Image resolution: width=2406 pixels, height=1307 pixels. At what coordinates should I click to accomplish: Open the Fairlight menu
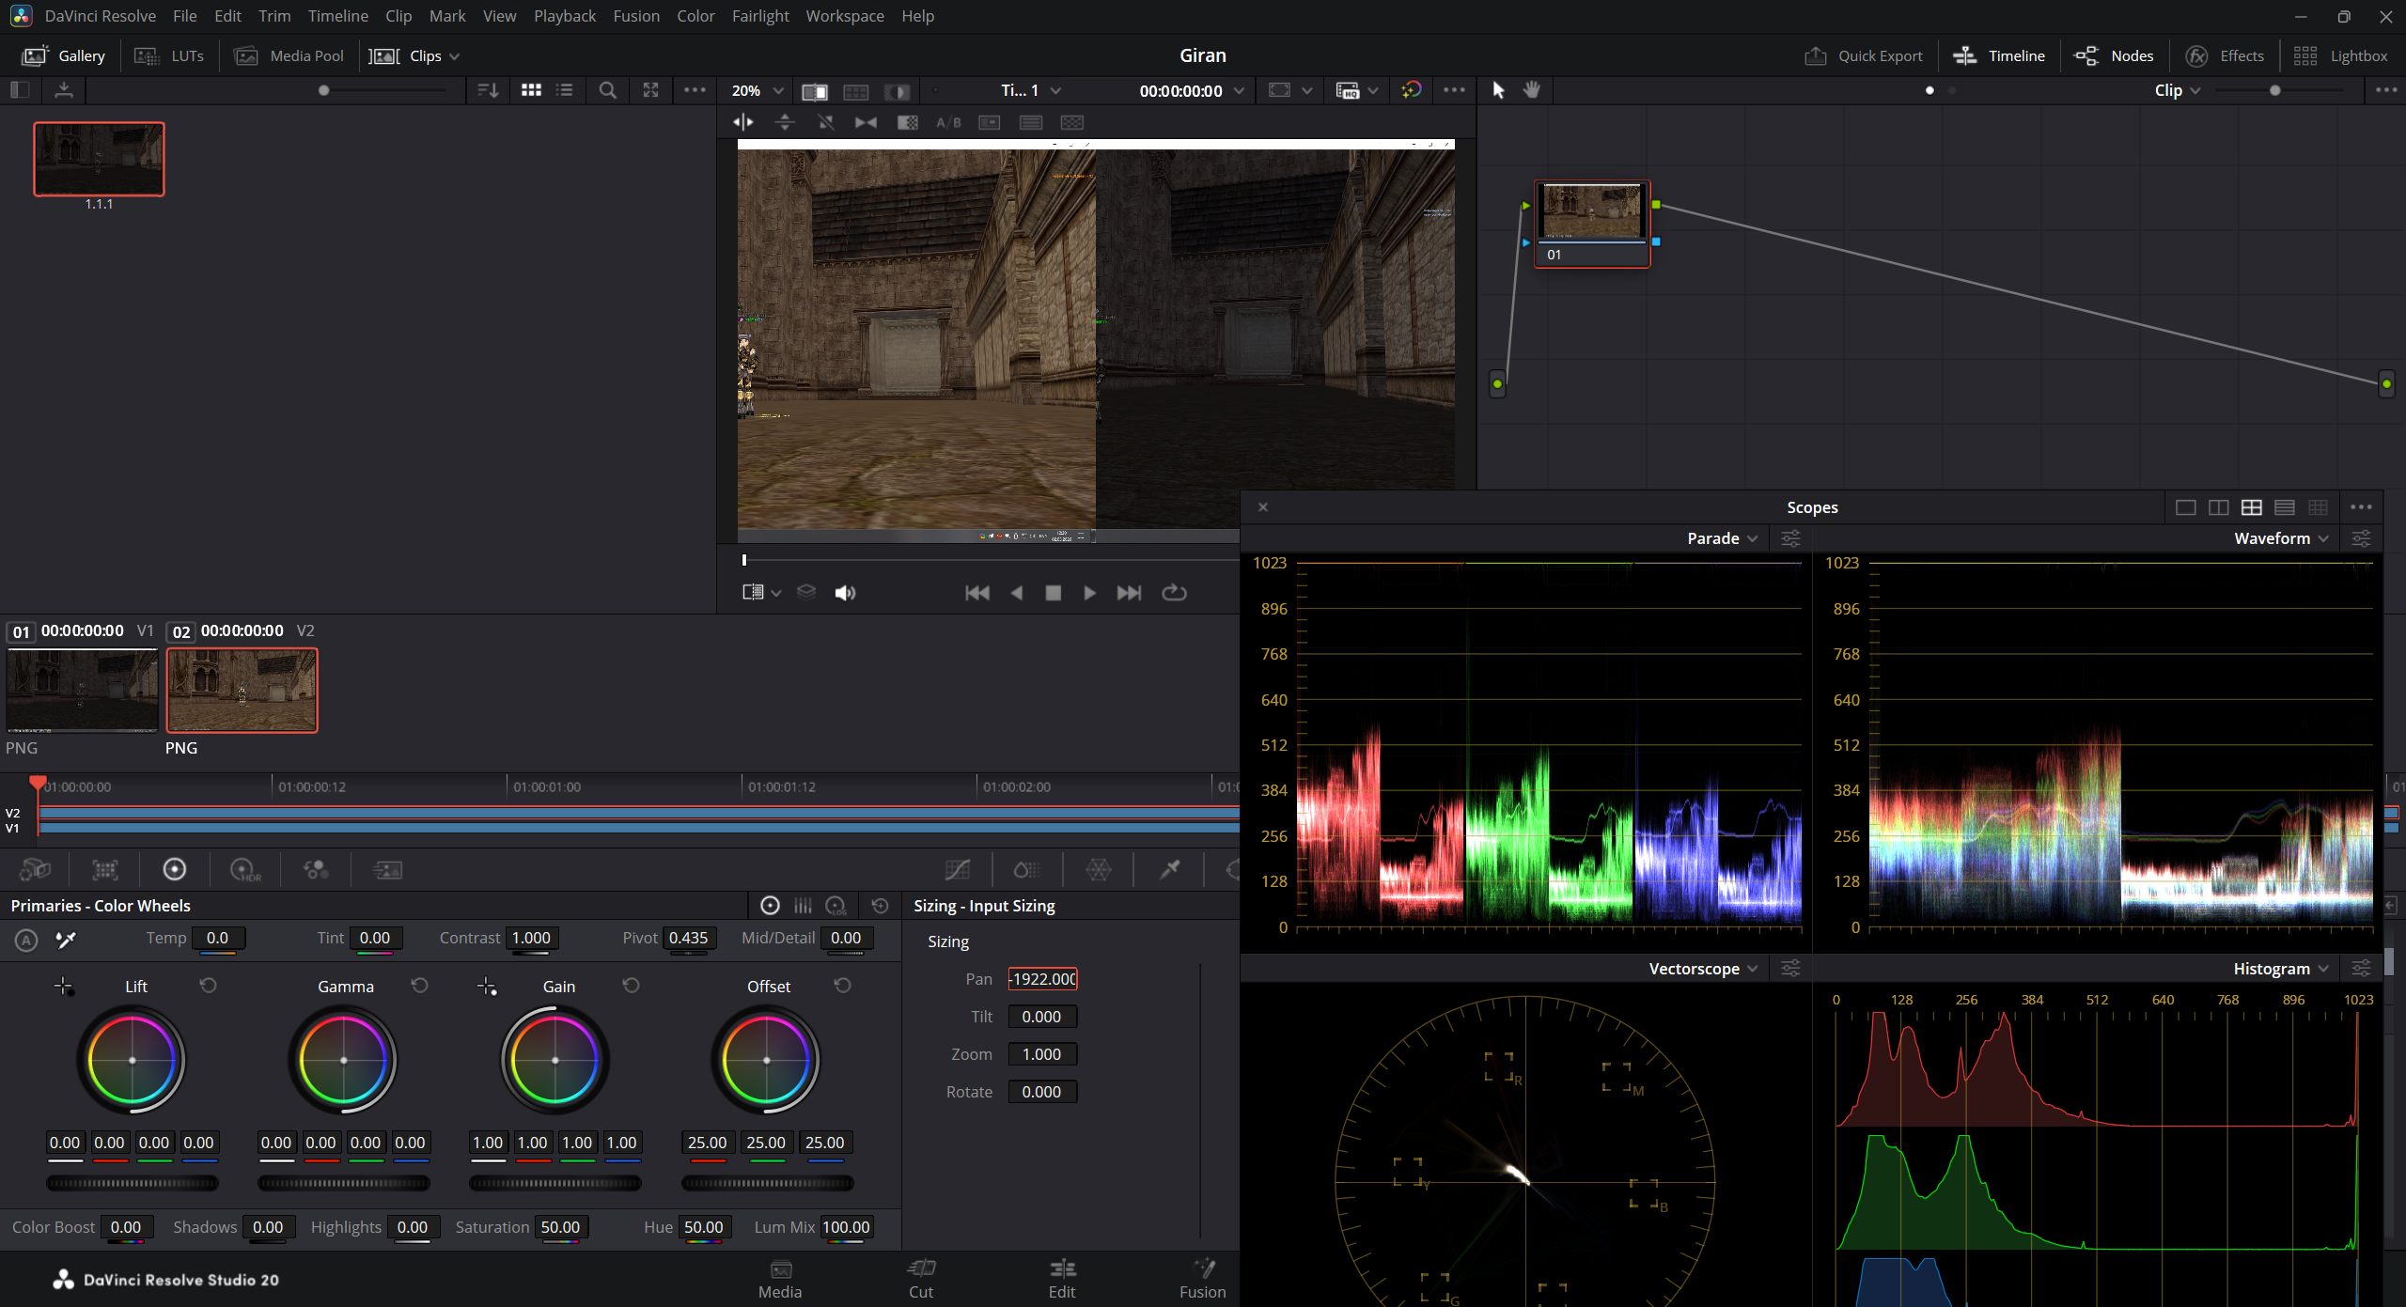(x=760, y=16)
